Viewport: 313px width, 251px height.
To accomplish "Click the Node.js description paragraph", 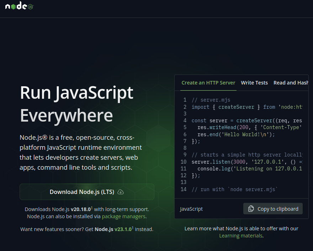I will [x=81, y=152].
